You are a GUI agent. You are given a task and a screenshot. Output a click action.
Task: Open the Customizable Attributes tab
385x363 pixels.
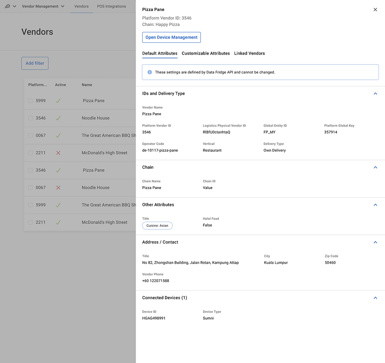point(205,53)
